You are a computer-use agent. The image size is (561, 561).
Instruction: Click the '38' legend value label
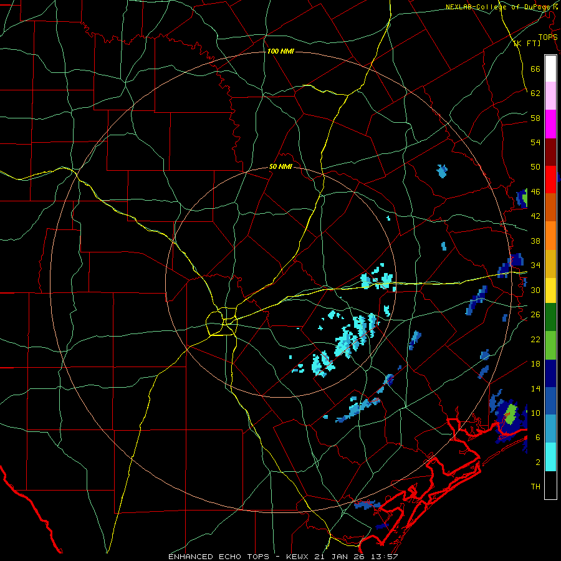(x=535, y=241)
